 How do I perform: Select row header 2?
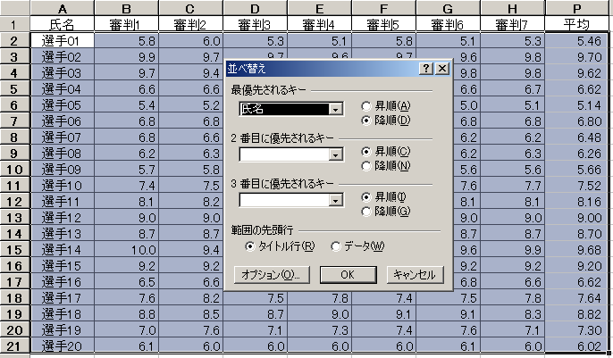tap(14, 40)
